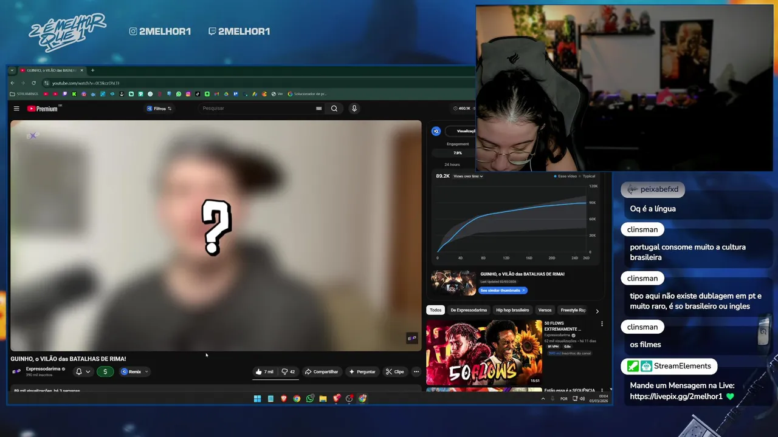Open File Explorer from the taskbar

323,399
